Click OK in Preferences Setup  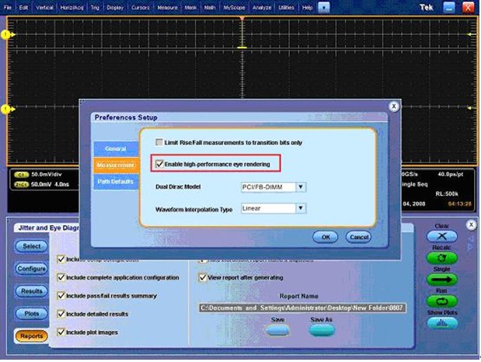[326, 236]
